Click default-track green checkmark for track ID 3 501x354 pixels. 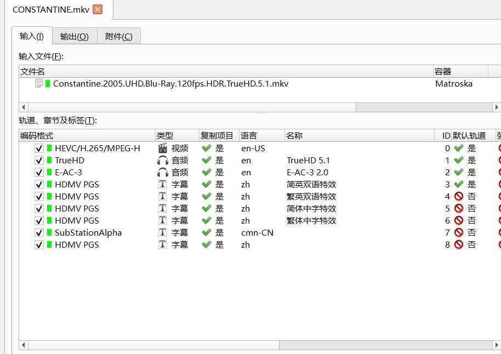tap(458, 184)
